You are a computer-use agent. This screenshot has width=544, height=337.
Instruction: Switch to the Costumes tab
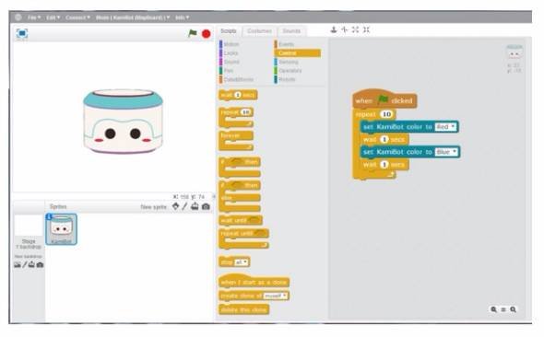(259, 31)
